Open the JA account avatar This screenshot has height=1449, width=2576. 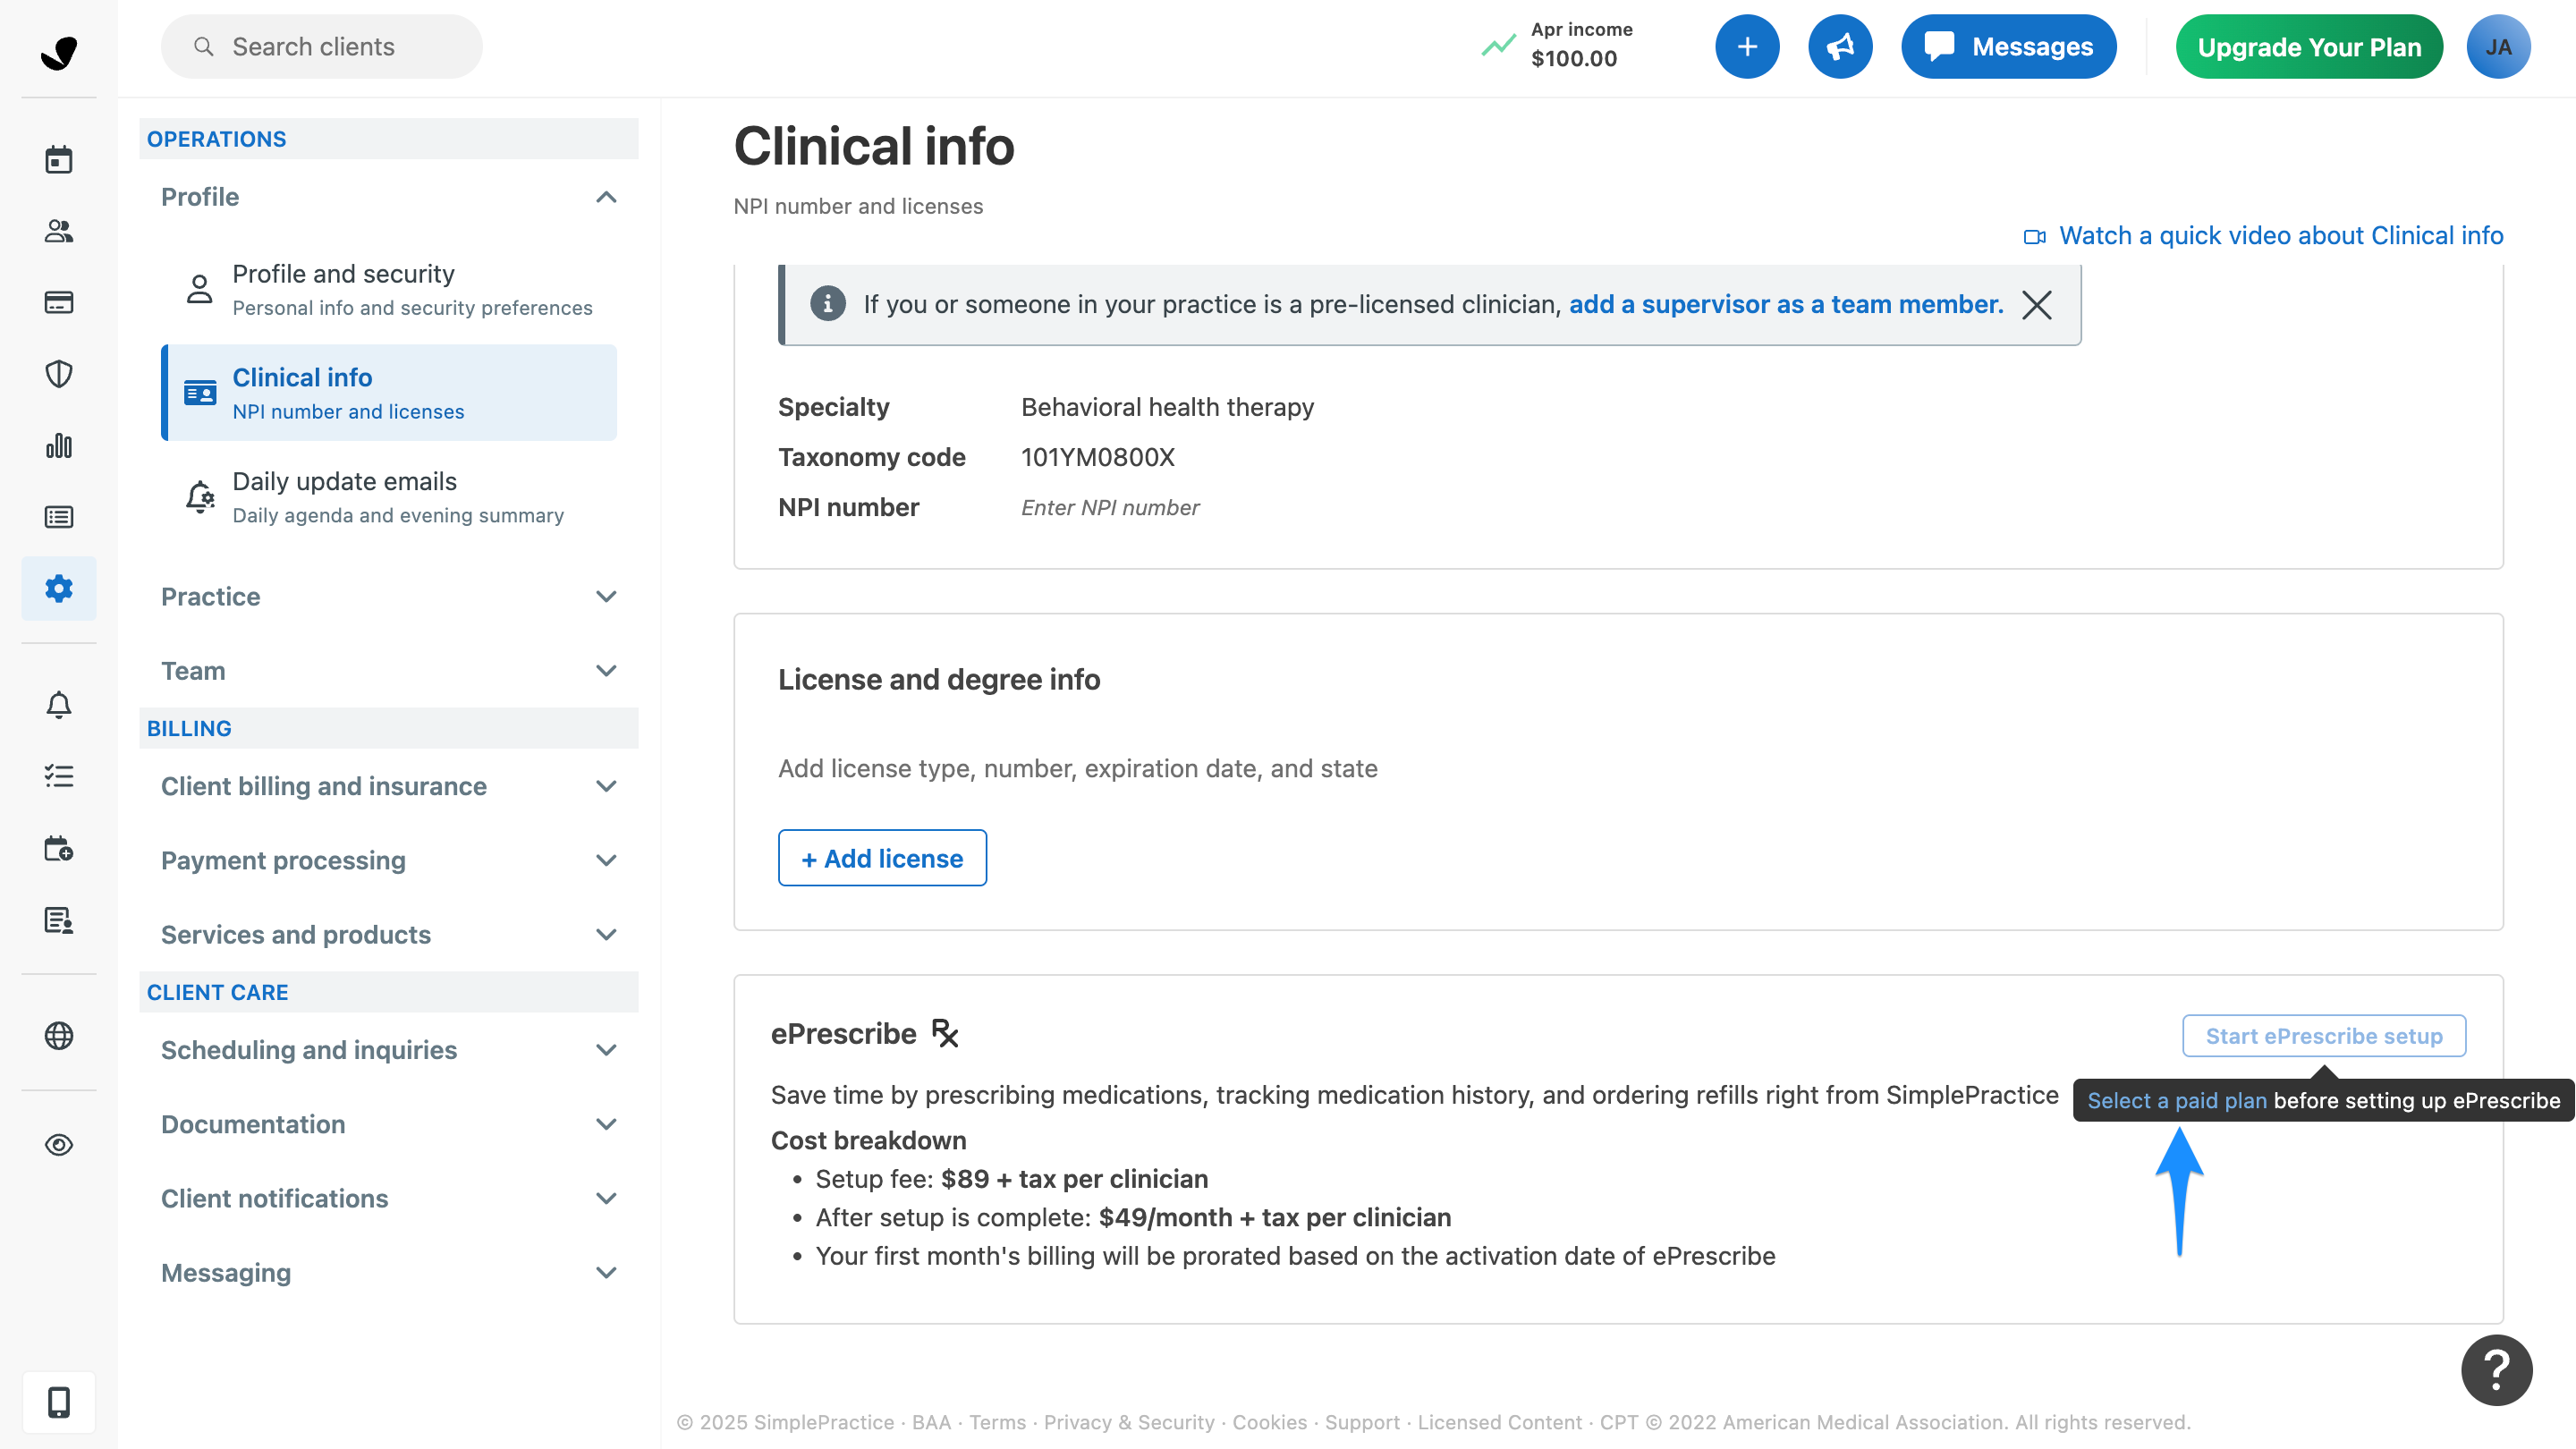click(2498, 46)
